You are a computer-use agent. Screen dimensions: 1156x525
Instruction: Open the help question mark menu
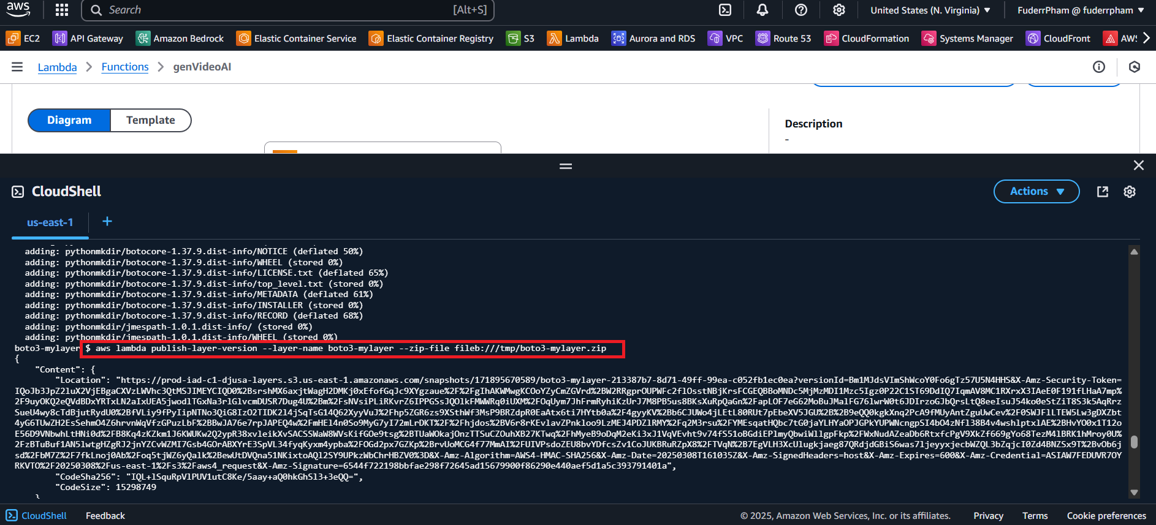(801, 10)
